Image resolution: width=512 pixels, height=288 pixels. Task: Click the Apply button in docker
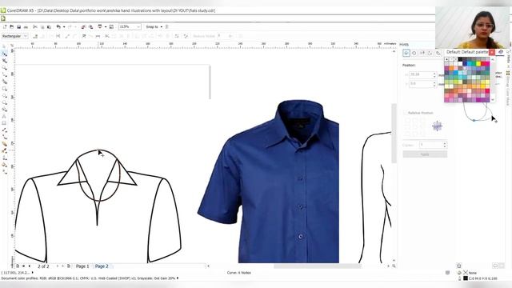click(x=425, y=154)
